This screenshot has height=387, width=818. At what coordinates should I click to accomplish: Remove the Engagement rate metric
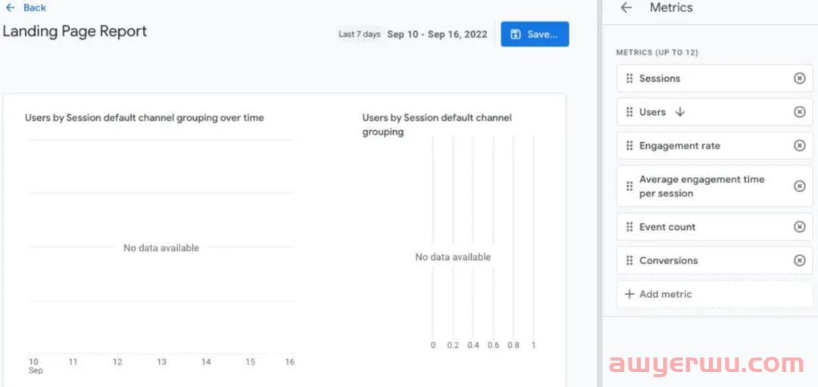pyautogui.click(x=799, y=146)
